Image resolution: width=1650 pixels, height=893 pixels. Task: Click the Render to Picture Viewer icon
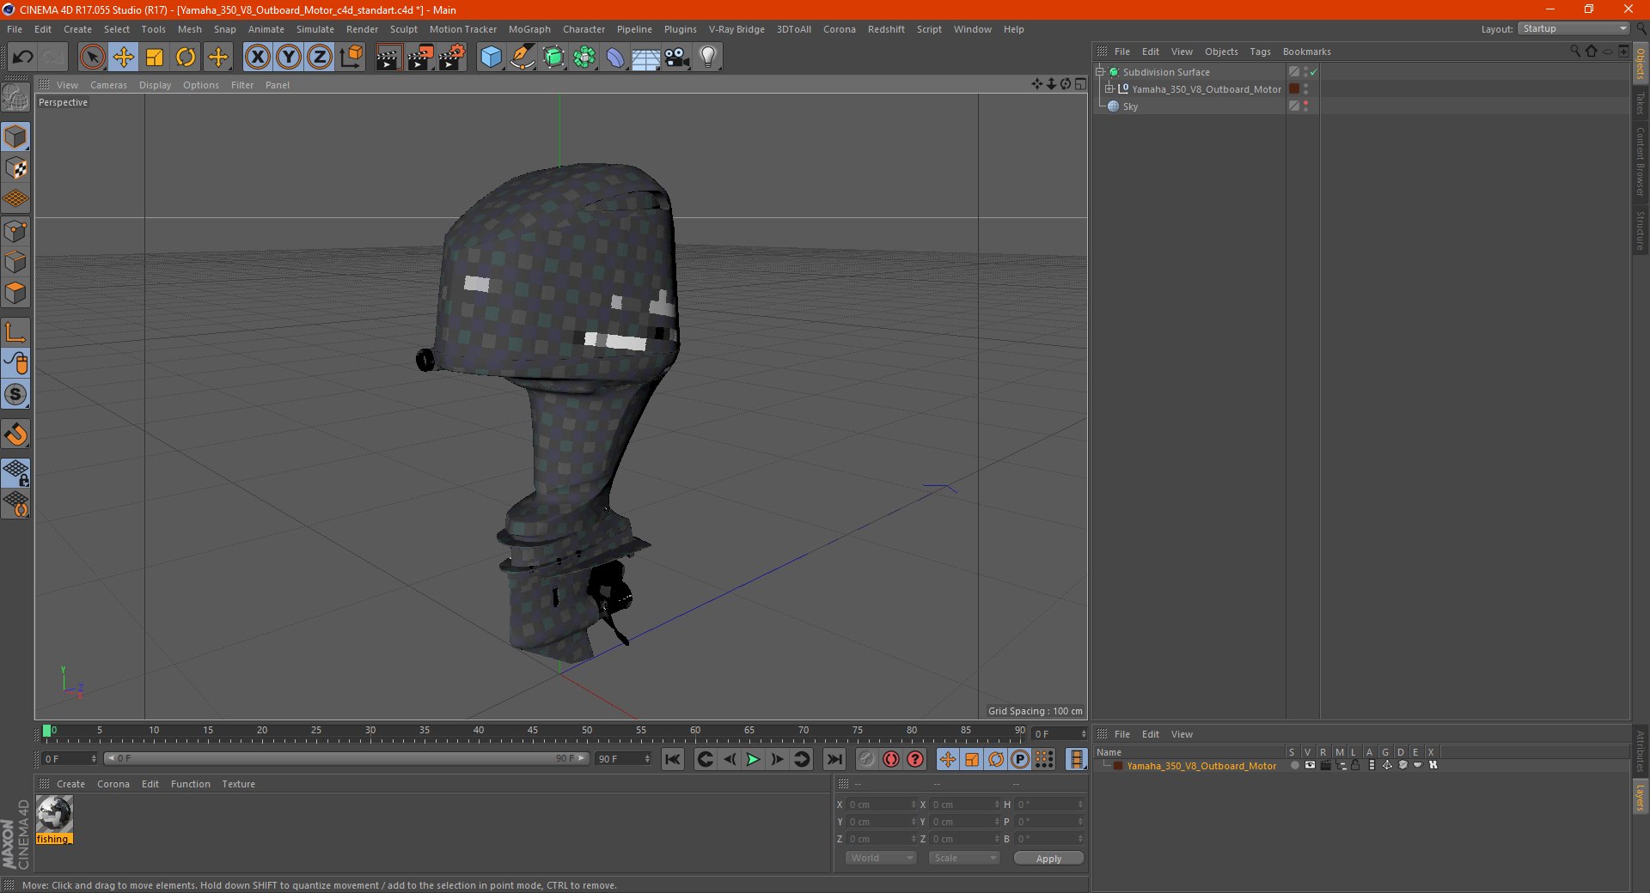click(420, 58)
